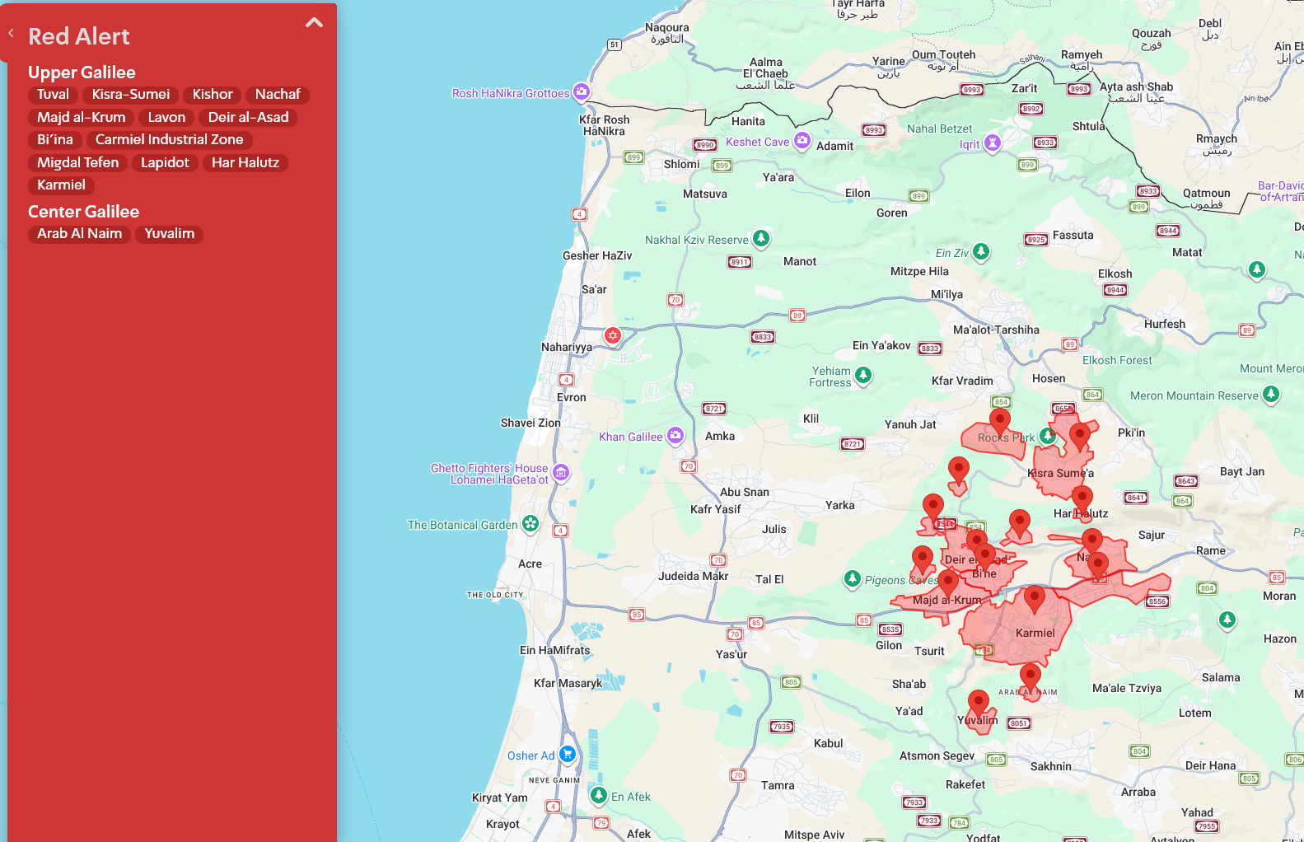Click the red star marker at Nahariyya
This screenshot has width=1304, height=842.
[x=612, y=335]
